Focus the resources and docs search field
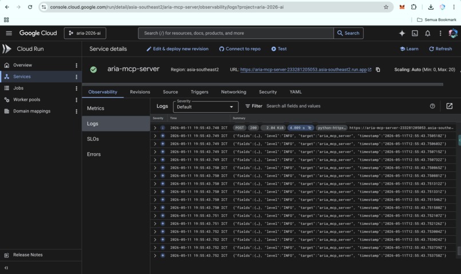Viewport: 461px width, 274px height. [x=236, y=33]
